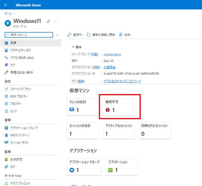Click the resource group name link
This screenshot has width=202, height=186.
tap(112, 54)
